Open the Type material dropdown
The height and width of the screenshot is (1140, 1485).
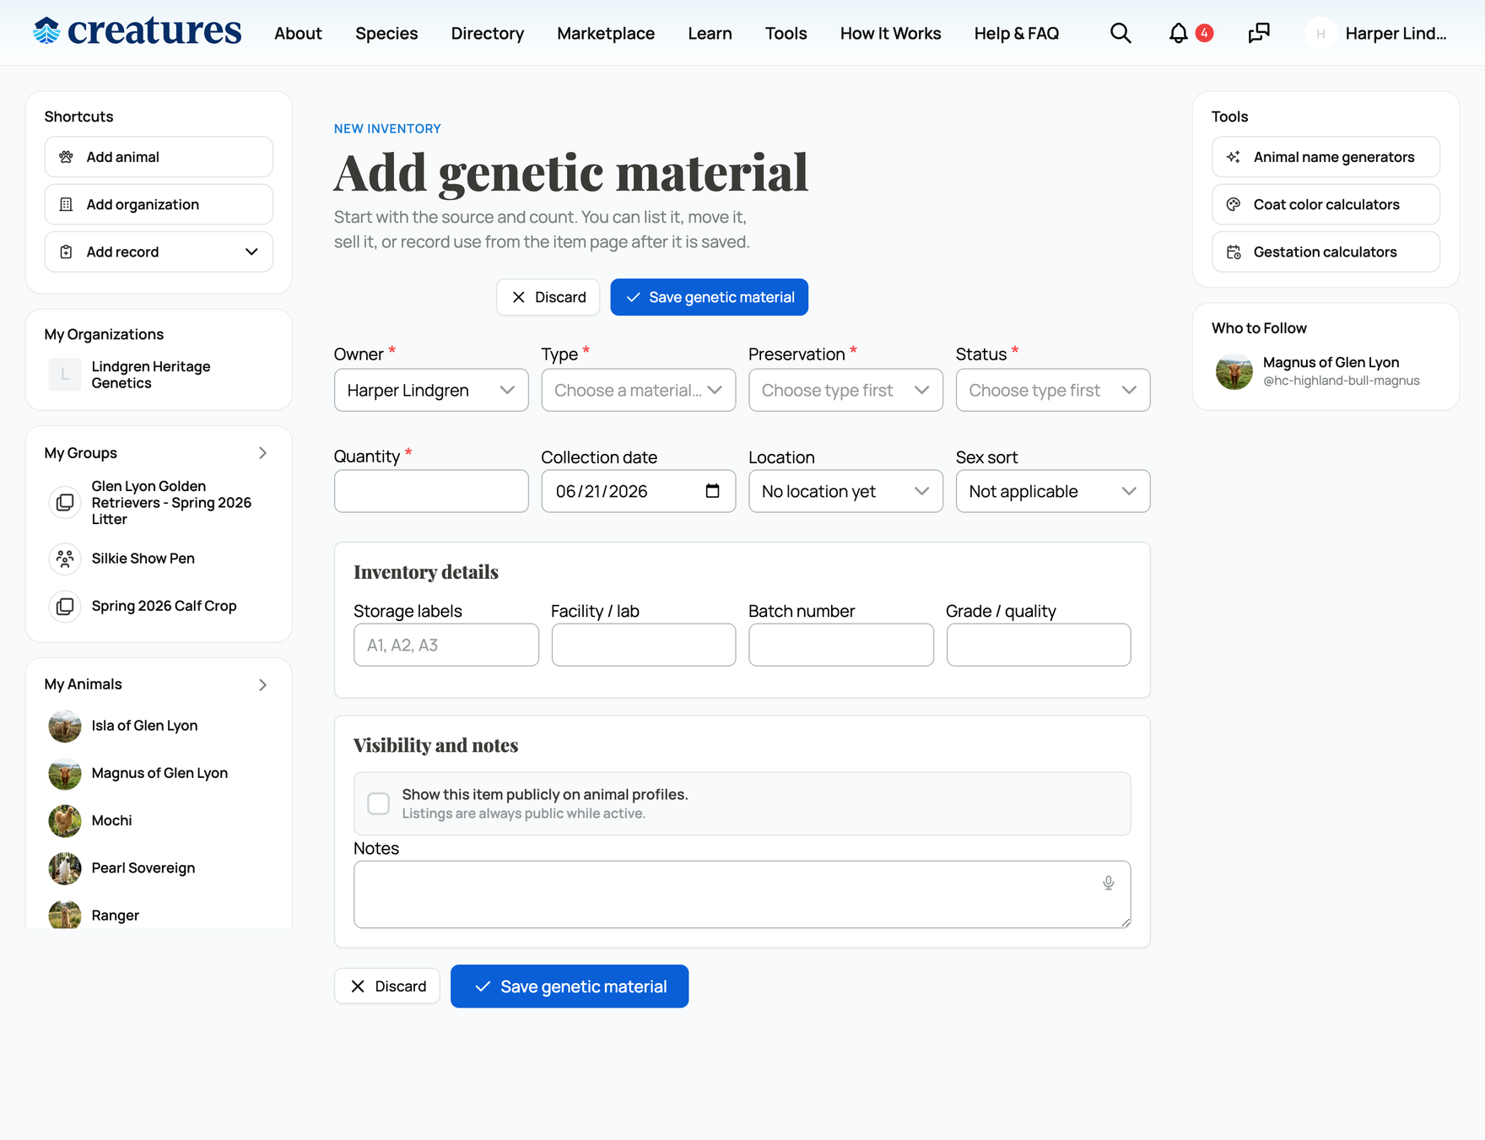point(639,390)
